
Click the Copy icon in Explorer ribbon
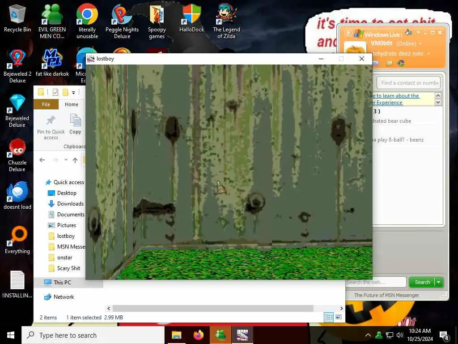tap(75, 124)
